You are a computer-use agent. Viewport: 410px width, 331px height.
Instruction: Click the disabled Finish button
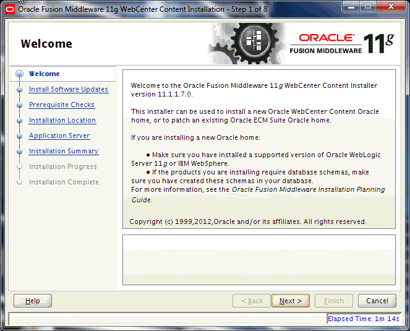[334, 301]
